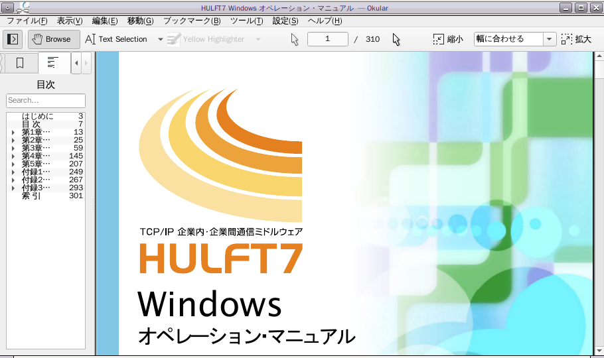Screen dimensions: 604x358
Task: Click the page number field
Action: point(327,39)
